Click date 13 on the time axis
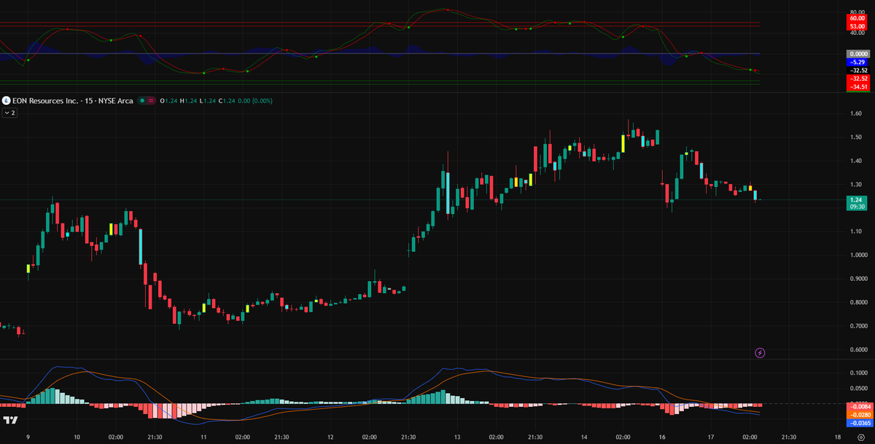Viewport: 875px width, 444px height. pos(457,437)
